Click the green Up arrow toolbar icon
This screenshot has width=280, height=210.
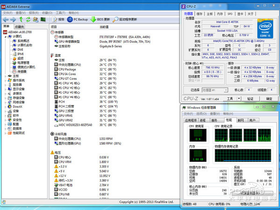[x=21, y=20]
